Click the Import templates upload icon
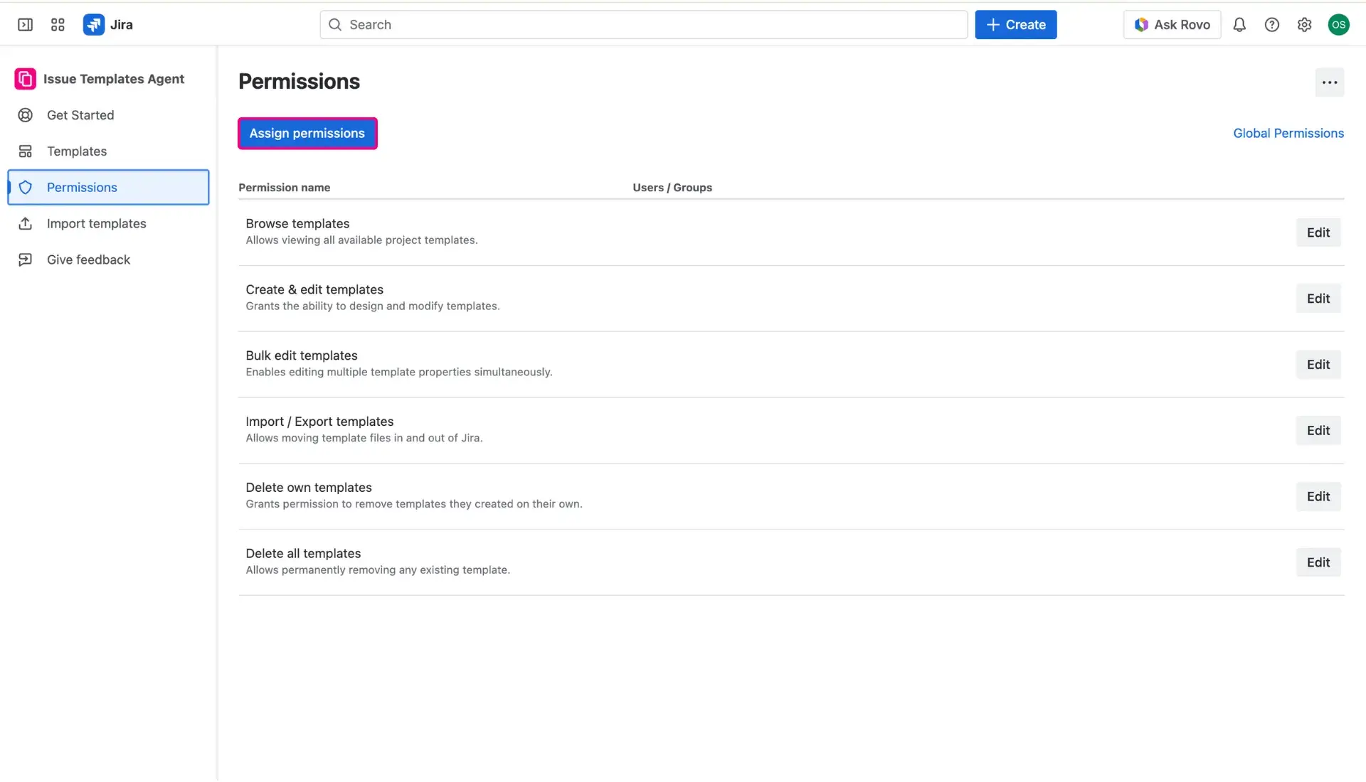Screen dimensions: 1366x782 (x=25, y=223)
